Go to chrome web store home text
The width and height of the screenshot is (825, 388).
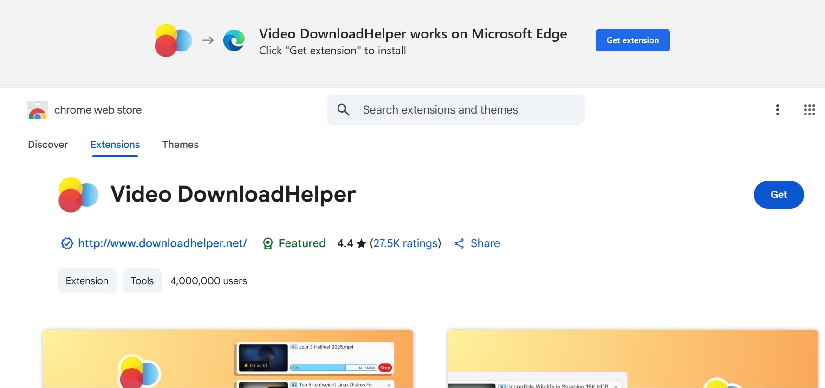coord(98,110)
